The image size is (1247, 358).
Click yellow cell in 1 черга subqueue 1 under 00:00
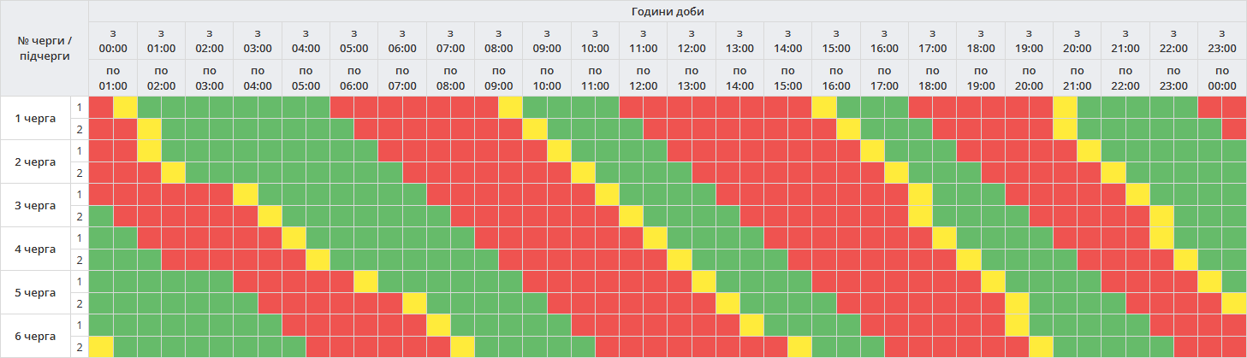tap(125, 107)
